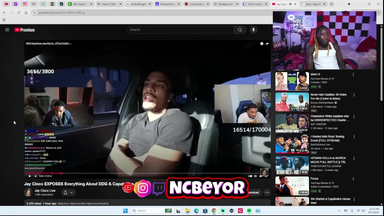This screenshot has width=384, height=216.
Task: Open the three-dot more actions button
Action: coord(267,193)
